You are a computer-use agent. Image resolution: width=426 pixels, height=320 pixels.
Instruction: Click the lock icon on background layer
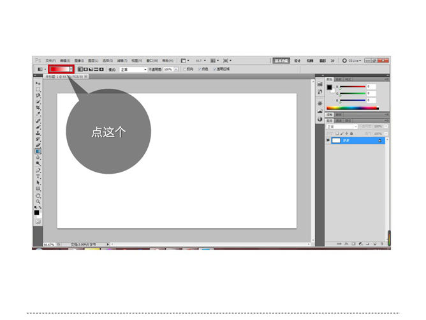(x=379, y=141)
